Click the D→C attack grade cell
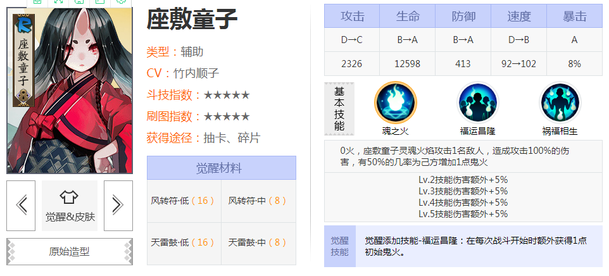Screen dimensions: 609x276 (352, 40)
